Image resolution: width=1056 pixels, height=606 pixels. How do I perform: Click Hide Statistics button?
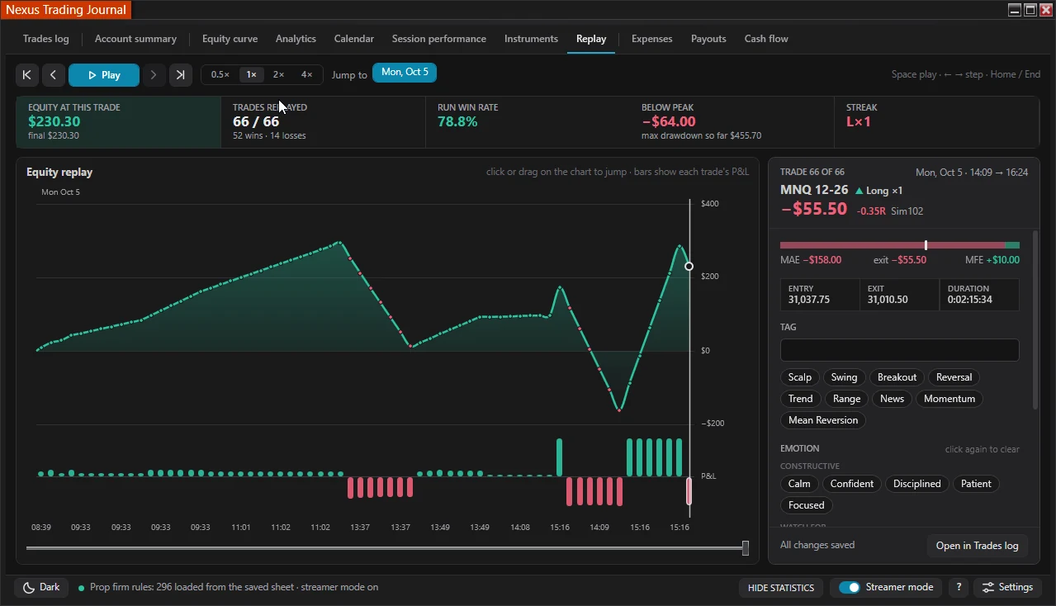pos(780,588)
